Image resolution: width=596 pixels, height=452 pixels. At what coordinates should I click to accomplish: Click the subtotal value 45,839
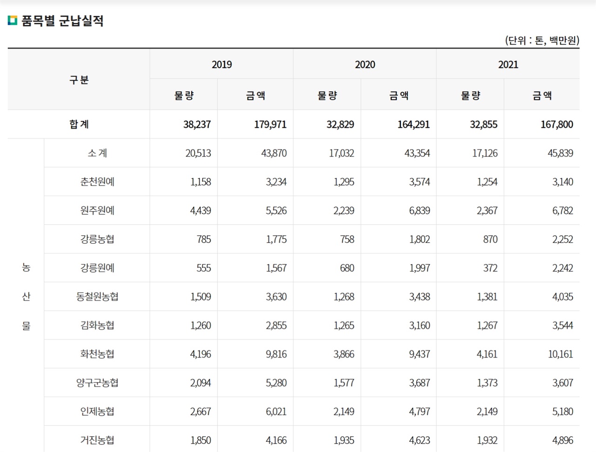click(561, 153)
